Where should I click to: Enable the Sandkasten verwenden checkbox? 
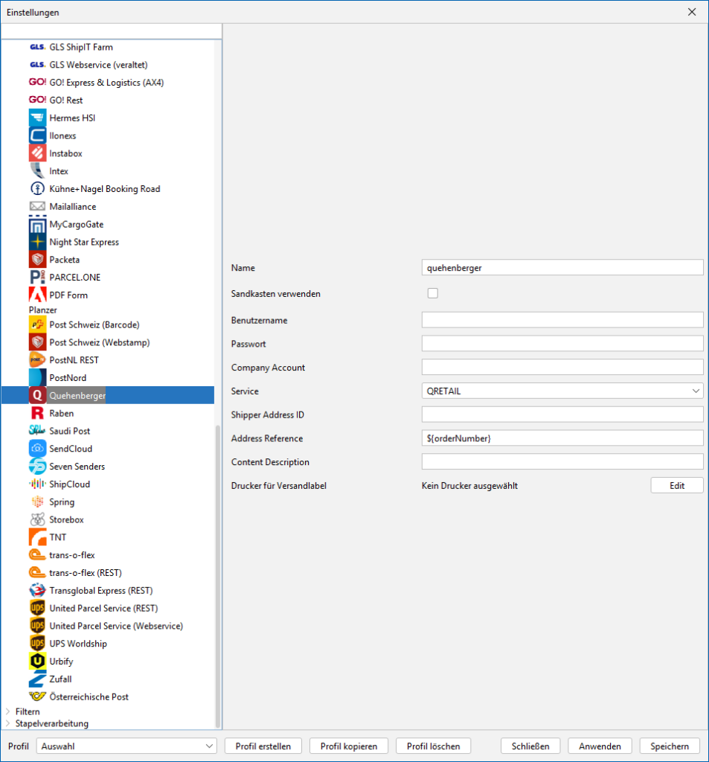(433, 293)
